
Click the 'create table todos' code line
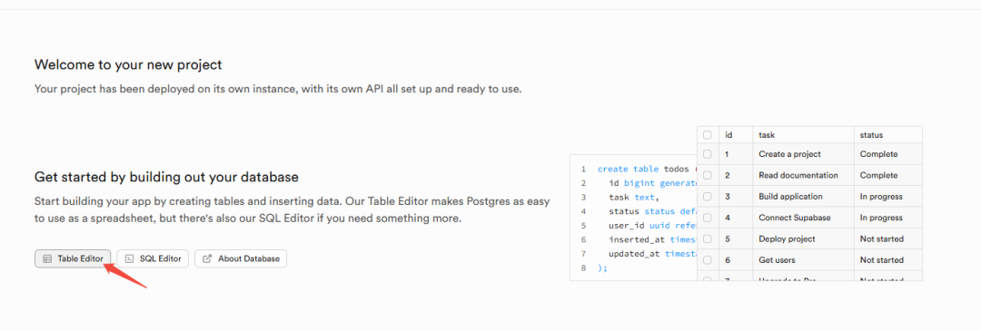(x=647, y=169)
